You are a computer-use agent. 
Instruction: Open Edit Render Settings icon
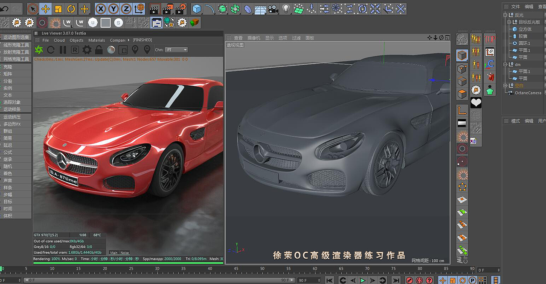tap(181, 9)
